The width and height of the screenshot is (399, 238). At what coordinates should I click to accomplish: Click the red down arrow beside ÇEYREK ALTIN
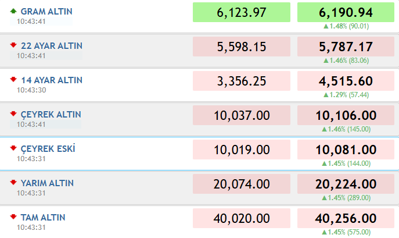13,114
